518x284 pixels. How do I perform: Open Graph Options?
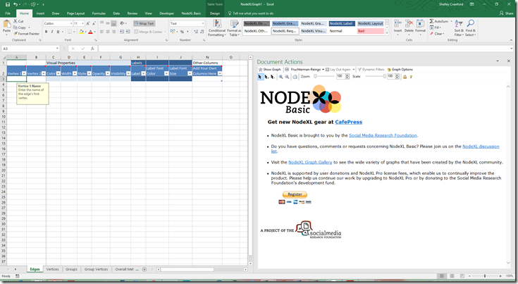(400, 69)
